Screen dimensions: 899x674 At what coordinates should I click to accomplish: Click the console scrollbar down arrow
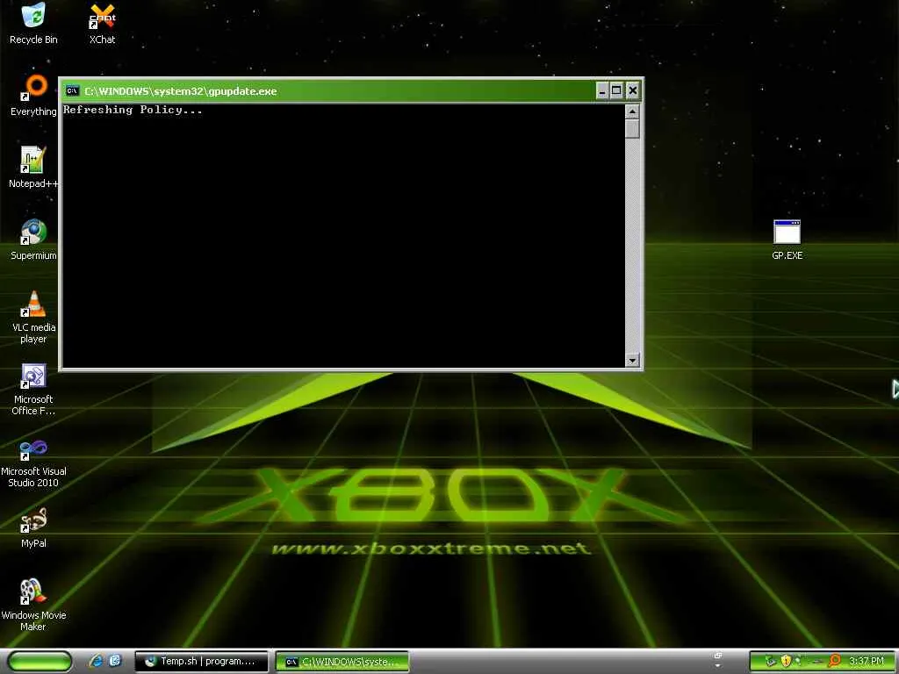[632, 361]
